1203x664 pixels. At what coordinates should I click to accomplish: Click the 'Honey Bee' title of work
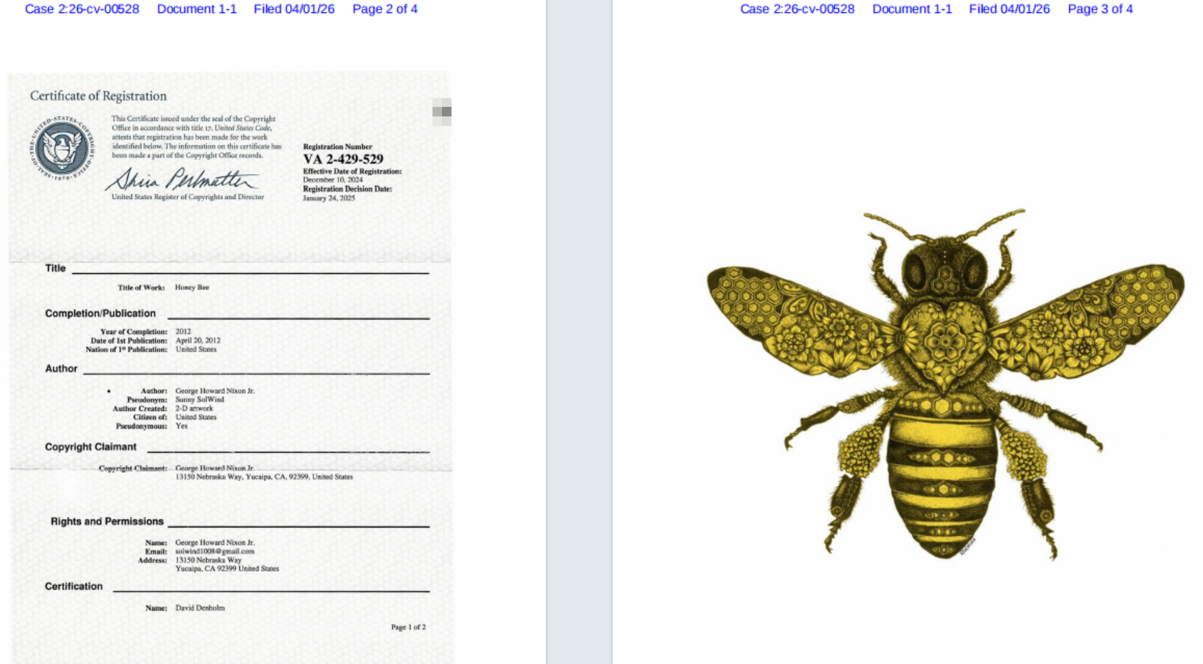point(192,287)
